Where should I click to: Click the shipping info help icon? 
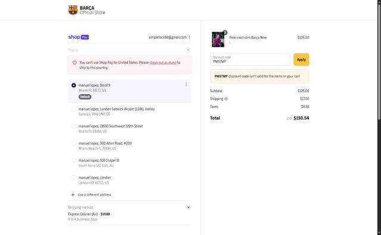pos(226,99)
